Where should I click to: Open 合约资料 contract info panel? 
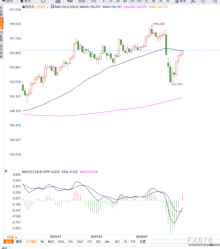(1, 51)
